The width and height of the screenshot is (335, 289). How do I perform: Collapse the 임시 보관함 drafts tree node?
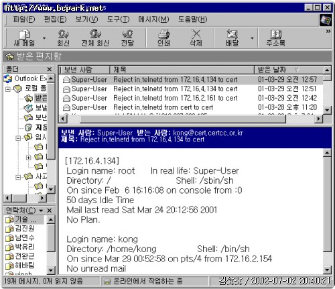pyautogui.click(x=18, y=137)
